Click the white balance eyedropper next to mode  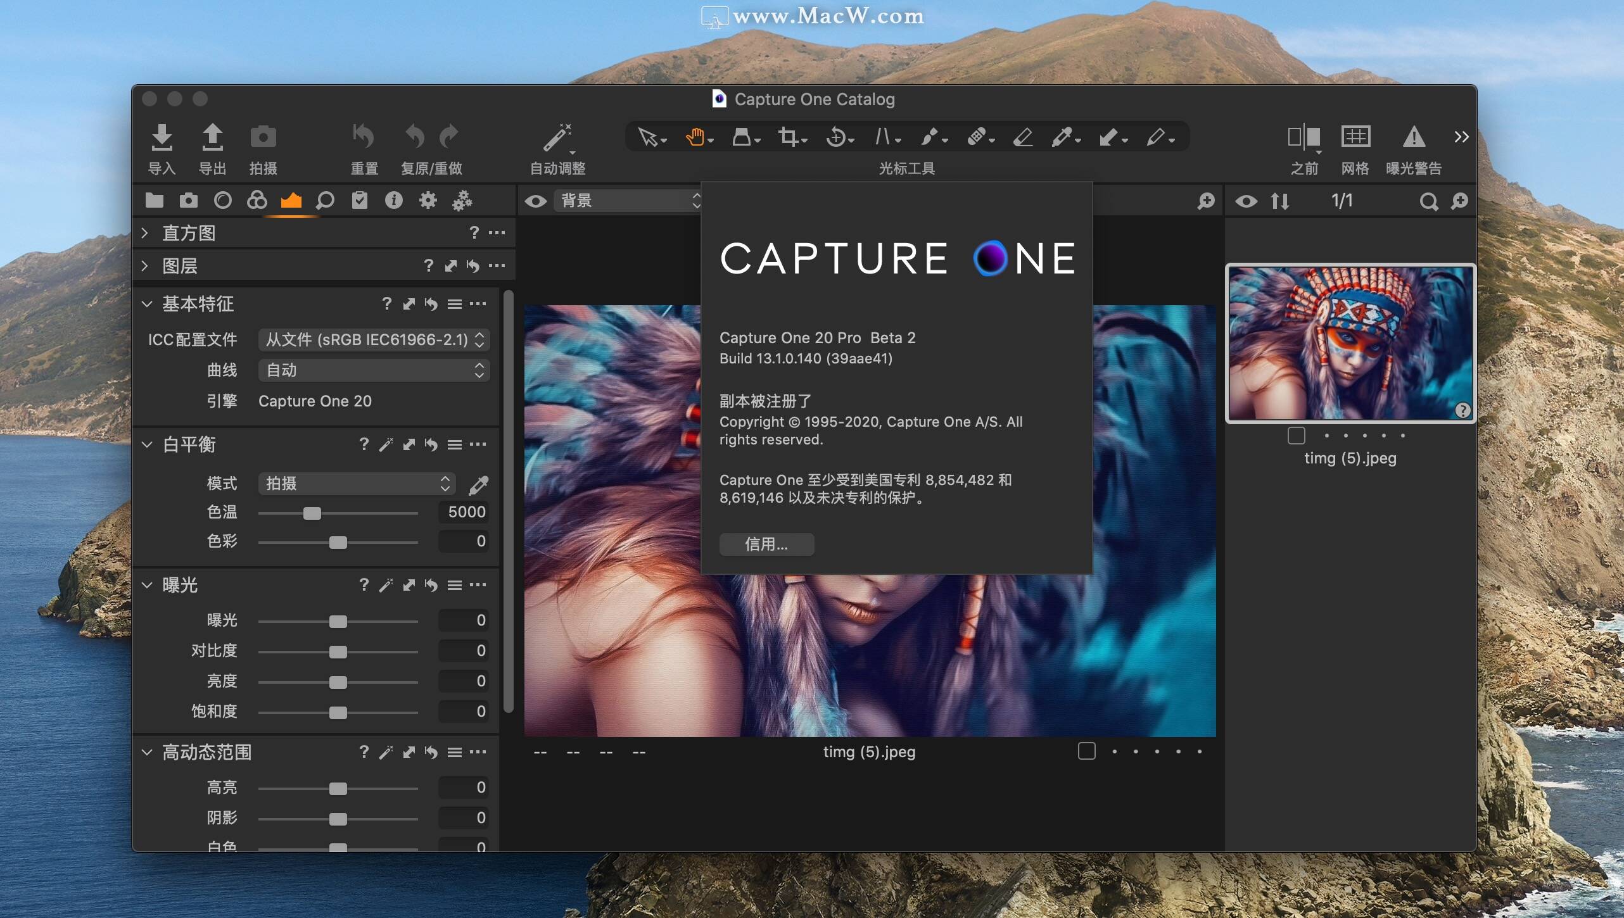tap(478, 485)
